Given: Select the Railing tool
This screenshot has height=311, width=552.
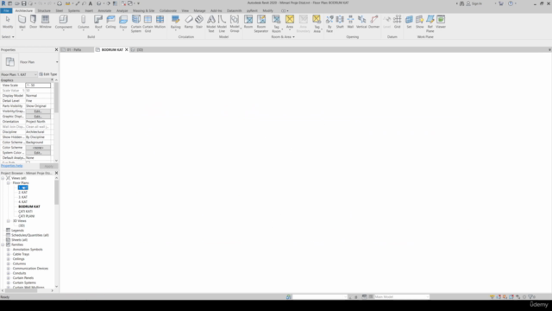Looking at the screenshot, I should [175, 22].
